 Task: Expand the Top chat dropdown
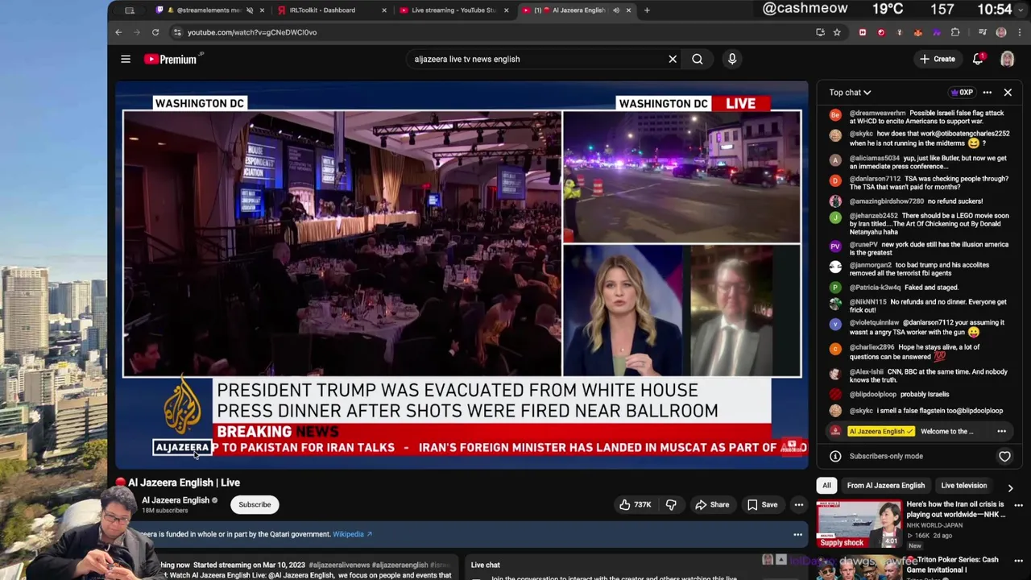pos(850,93)
